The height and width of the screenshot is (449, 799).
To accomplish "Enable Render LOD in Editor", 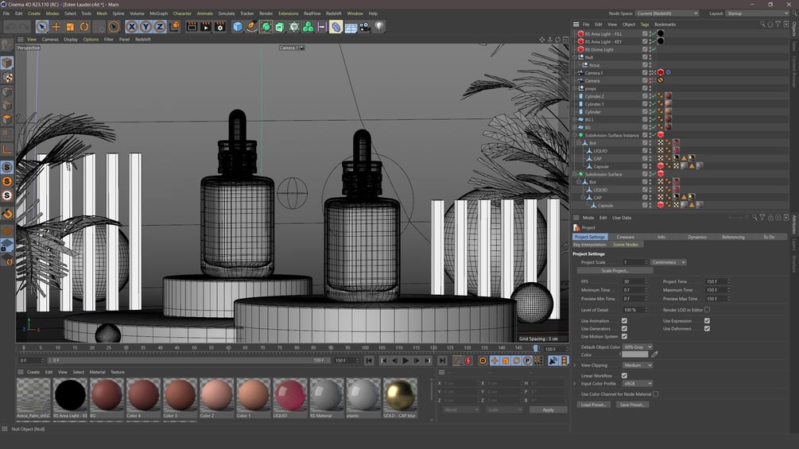I will pos(707,310).
